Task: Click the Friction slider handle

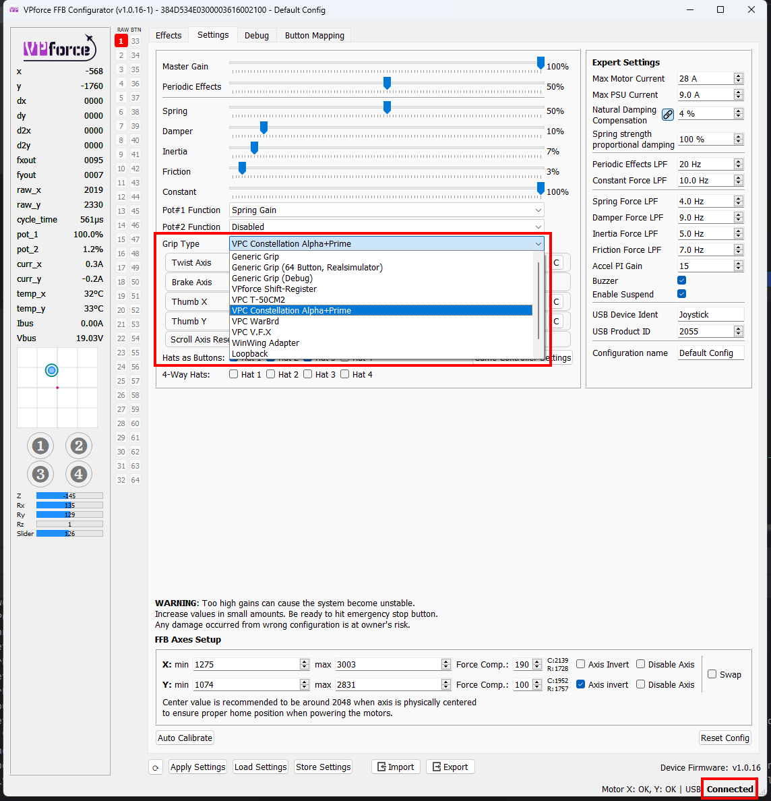Action: click(x=242, y=168)
